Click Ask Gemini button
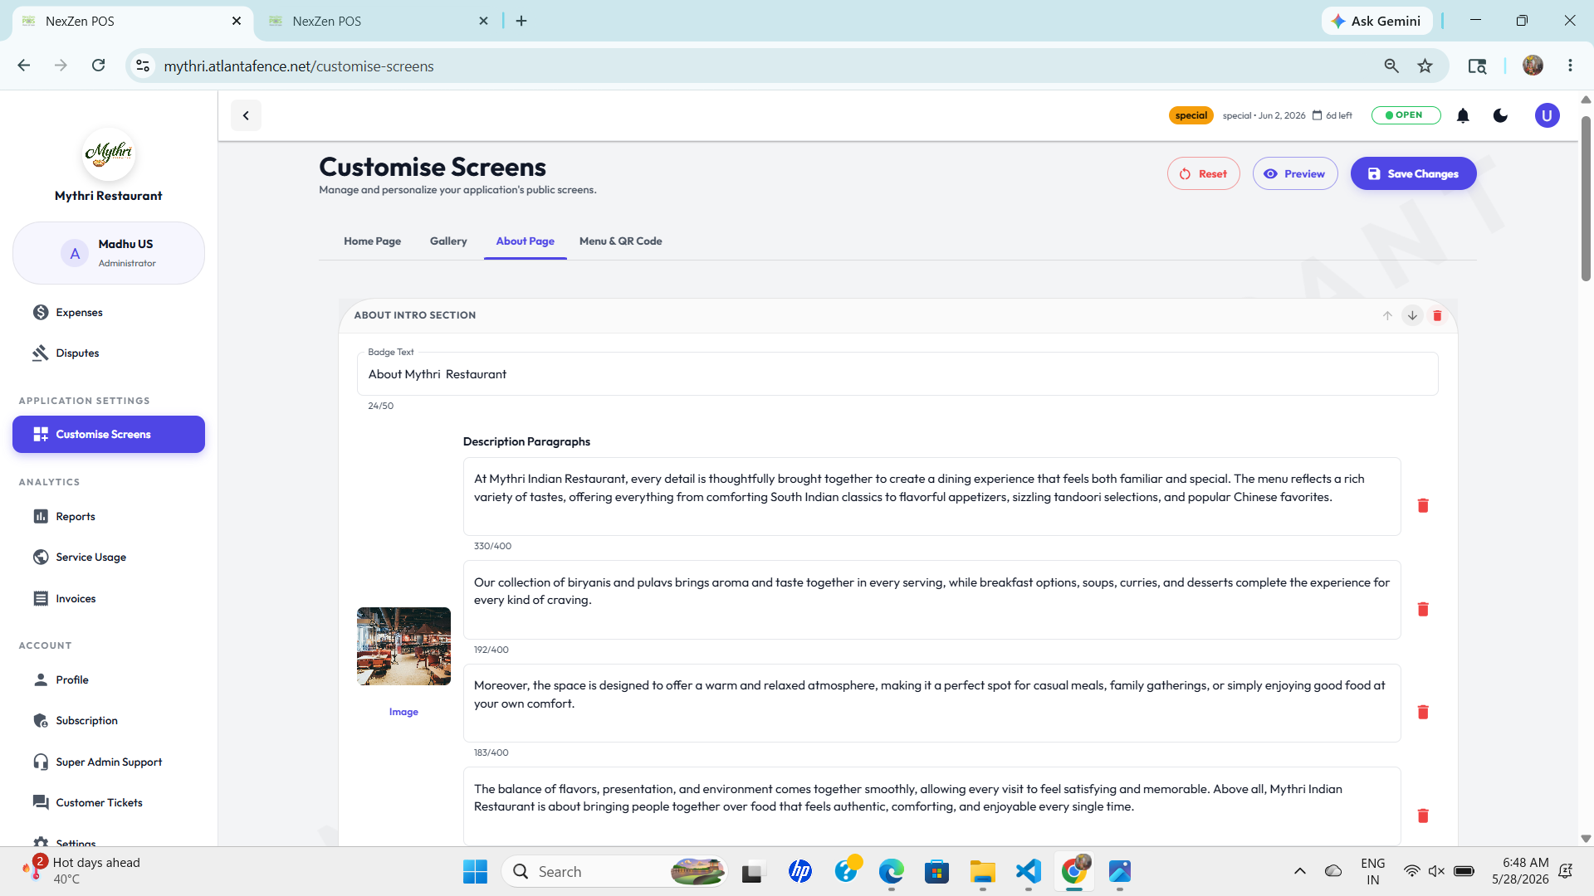 point(1376,21)
